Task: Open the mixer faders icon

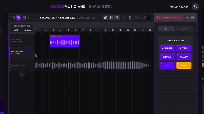Action: pyautogui.click(x=30, y=18)
